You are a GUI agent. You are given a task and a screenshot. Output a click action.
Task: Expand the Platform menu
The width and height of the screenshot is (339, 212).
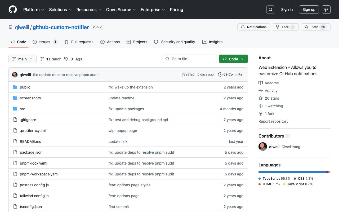[34, 10]
